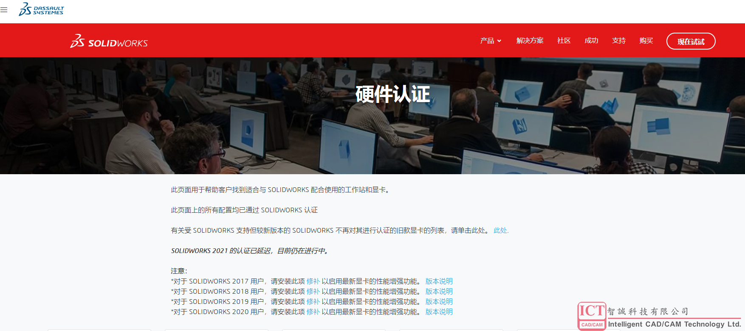Open the 购买 menu item
The height and width of the screenshot is (331, 745).
coord(646,41)
